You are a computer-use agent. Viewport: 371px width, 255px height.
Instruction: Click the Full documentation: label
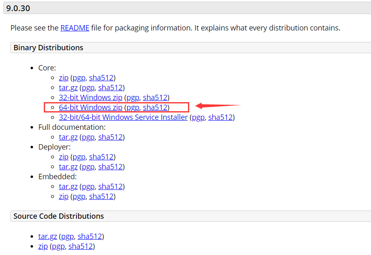coord(72,127)
